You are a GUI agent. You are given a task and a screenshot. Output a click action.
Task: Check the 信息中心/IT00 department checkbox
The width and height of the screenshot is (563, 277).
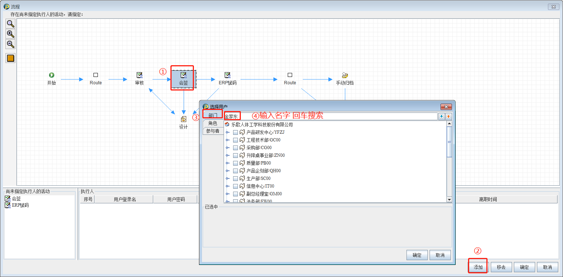(235, 186)
